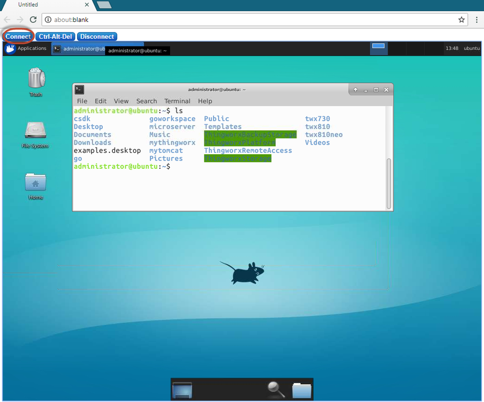484x402 pixels.
Task: Click ThingworxRemoteAccess directory name
Action: click(248, 150)
